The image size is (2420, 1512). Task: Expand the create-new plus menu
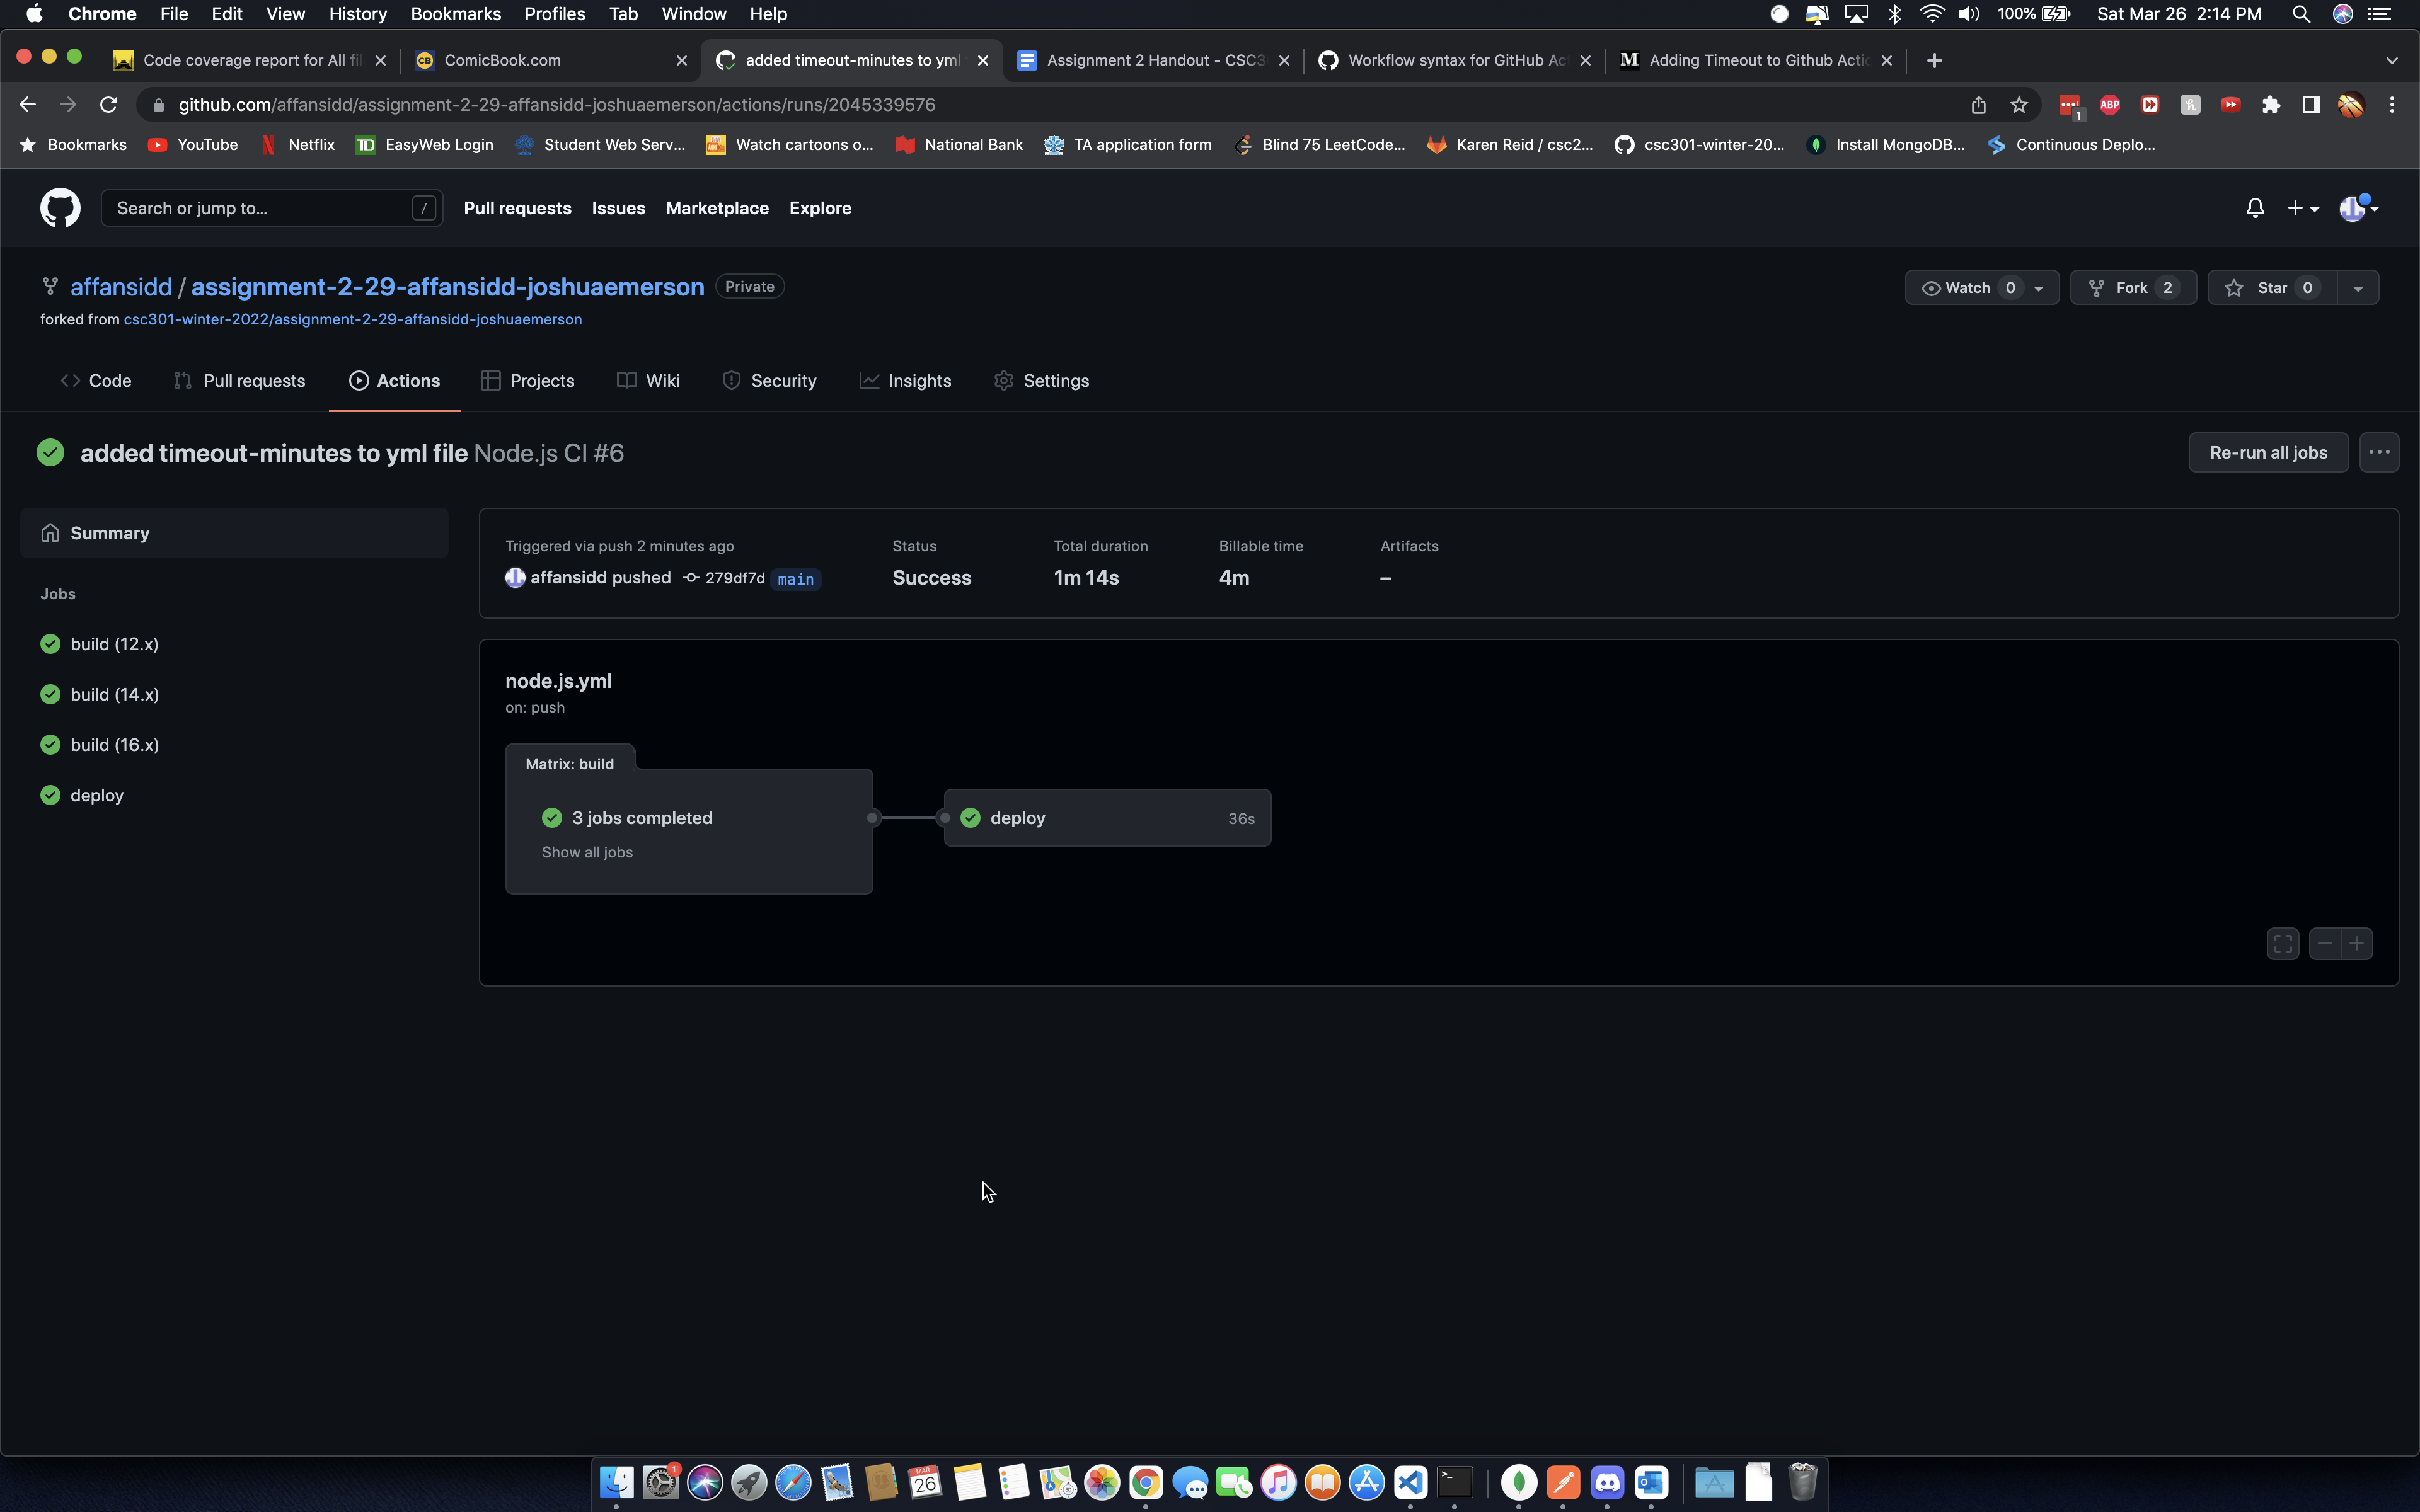(2302, 208)
